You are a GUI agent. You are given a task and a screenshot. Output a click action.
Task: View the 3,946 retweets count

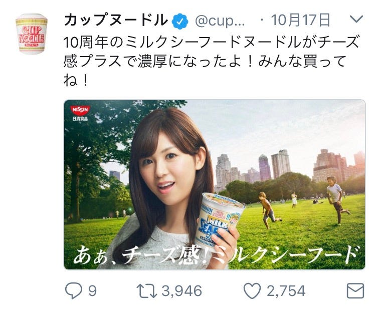point(181,291)
